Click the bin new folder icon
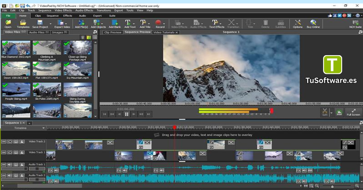The width and height of the screenshot is (363, 190). pyautogui.click(x=88, y=38)
